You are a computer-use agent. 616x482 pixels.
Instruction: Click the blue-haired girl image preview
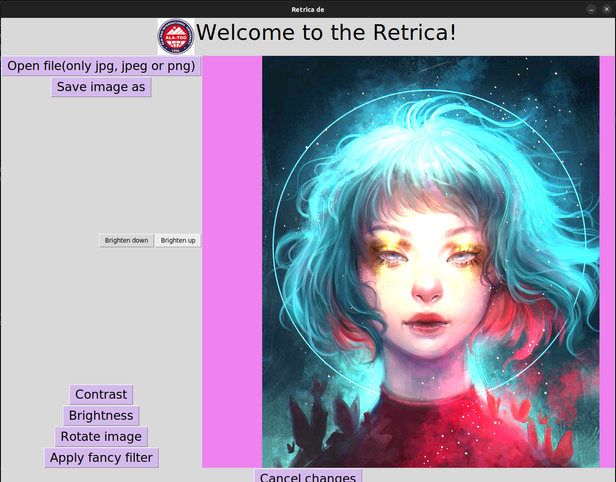point(431,261)
